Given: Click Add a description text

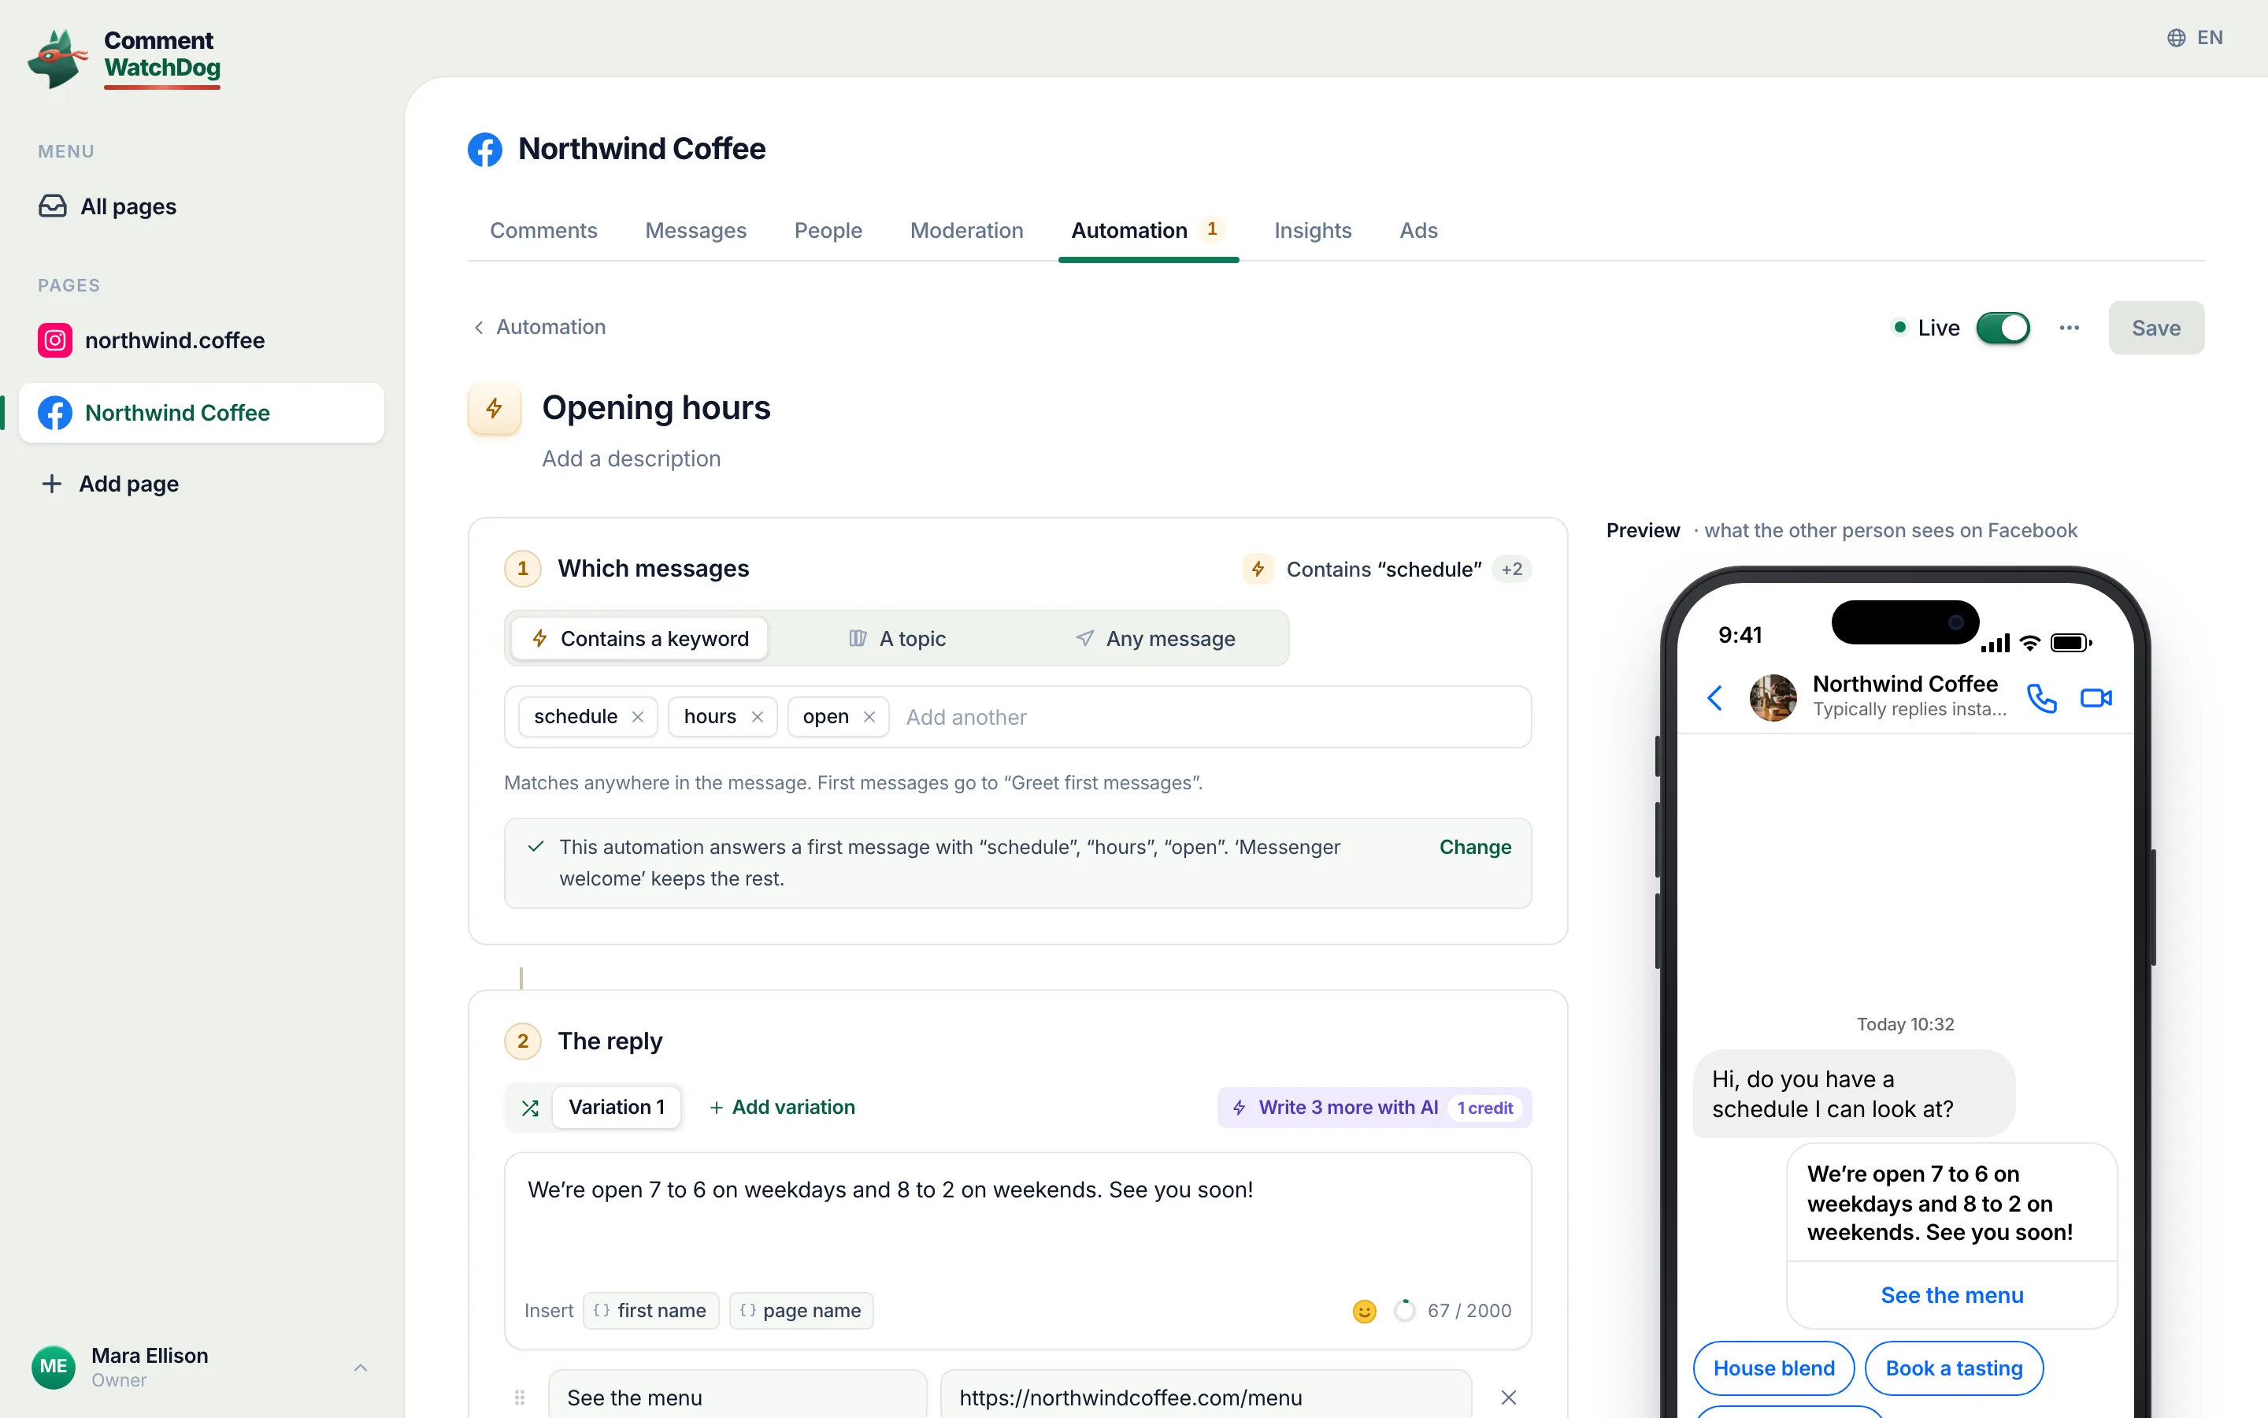Looking at the screenshot, I should (631, 458).
